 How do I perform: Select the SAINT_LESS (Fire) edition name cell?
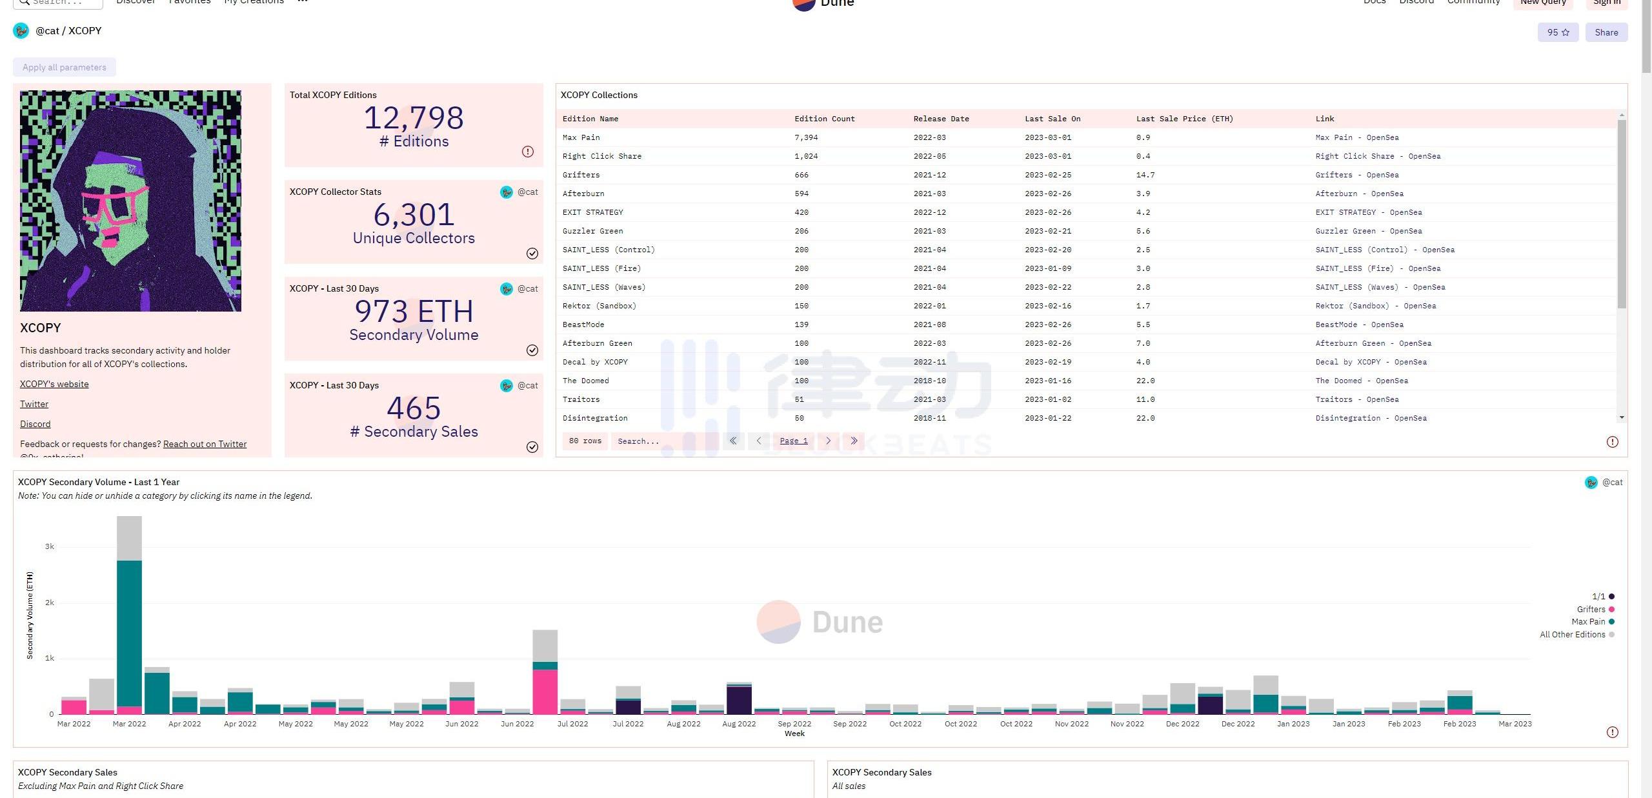[x=601, y=268]
